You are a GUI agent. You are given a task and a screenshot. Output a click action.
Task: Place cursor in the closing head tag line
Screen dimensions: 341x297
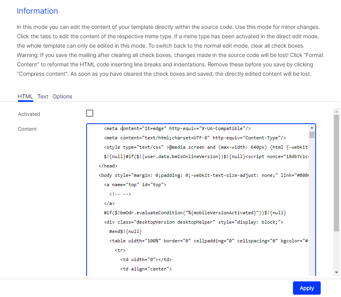click(x=108, y=166)
